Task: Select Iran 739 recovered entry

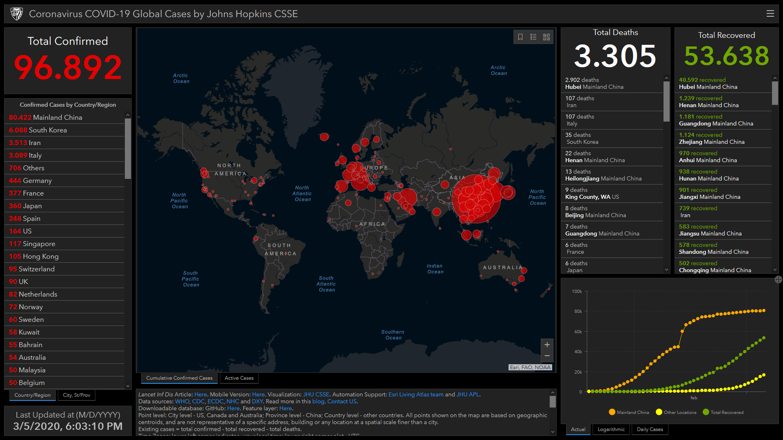Action: [723, 212]
